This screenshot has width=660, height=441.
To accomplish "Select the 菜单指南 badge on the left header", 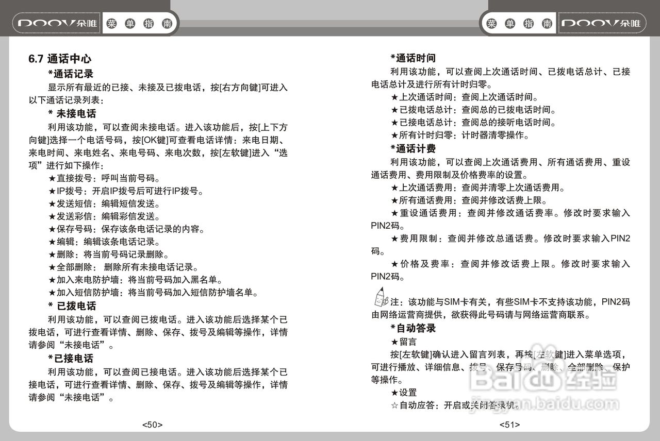I will click(x=140, y=23).
